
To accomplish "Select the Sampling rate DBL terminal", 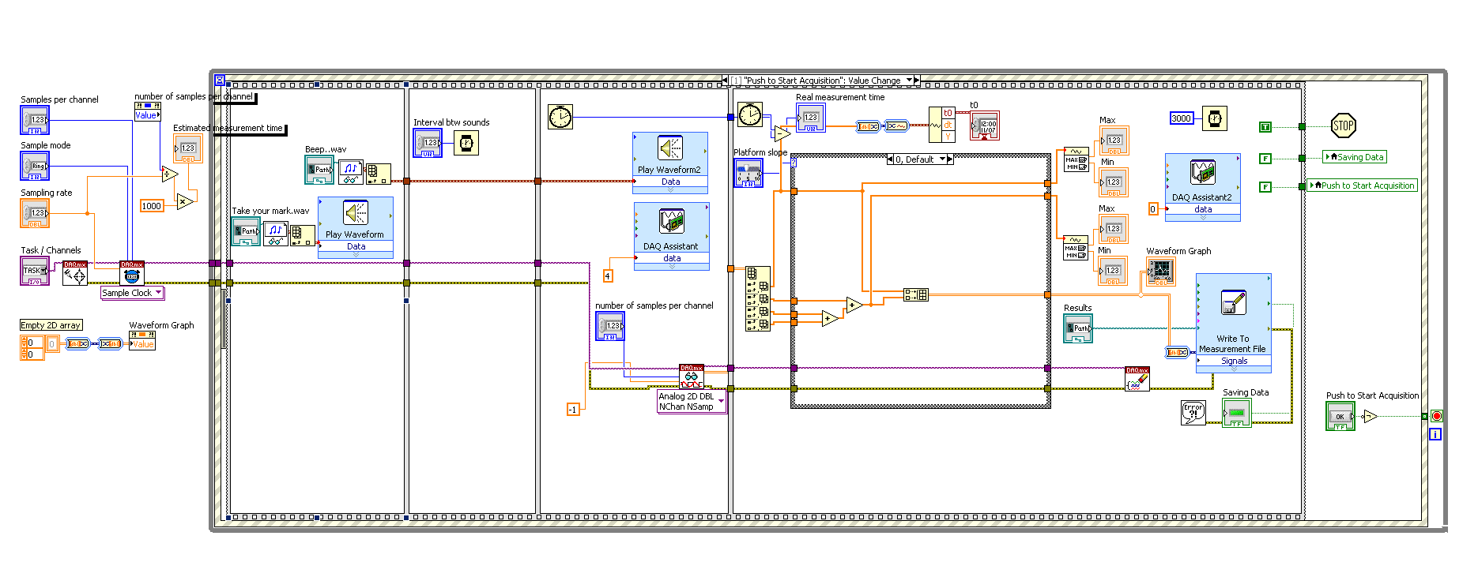I will (x=35, y=213).
